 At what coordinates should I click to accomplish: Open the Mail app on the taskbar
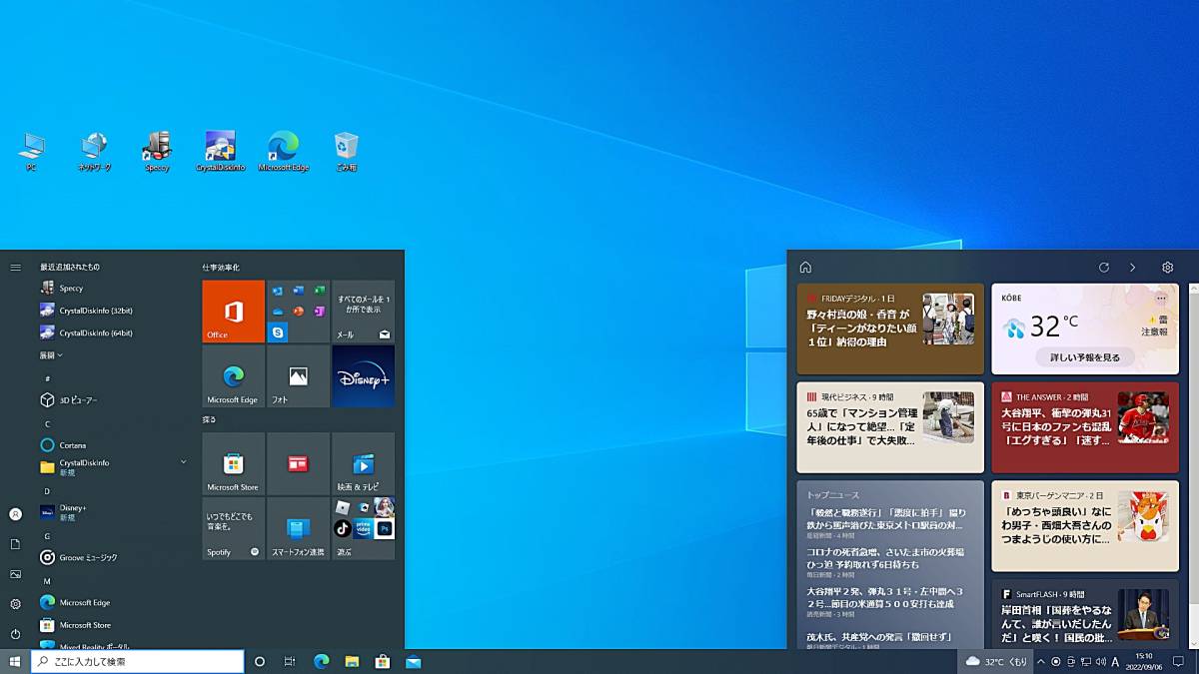pos(413,661)
